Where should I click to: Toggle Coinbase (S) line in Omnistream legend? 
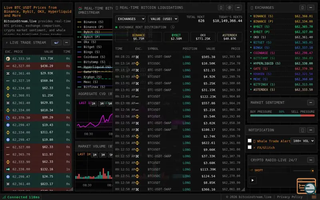tap(92, 57)
